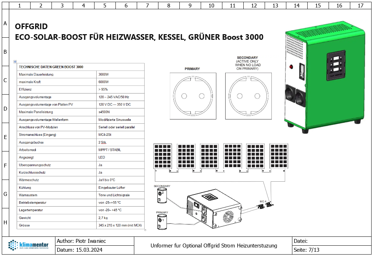Select the SECONDARY socket diagram
373x256 pixels.
coord(248,96)
